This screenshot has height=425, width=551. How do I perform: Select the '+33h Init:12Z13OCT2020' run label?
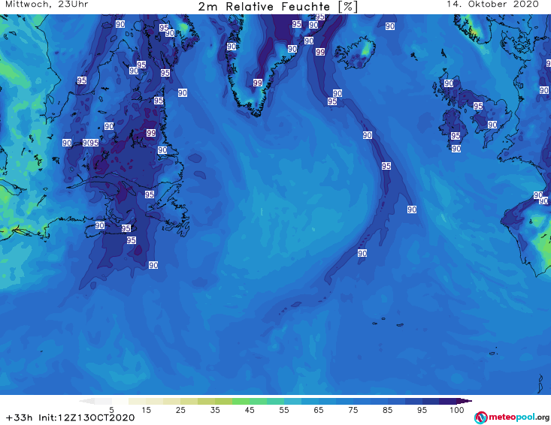coord(70,417)
